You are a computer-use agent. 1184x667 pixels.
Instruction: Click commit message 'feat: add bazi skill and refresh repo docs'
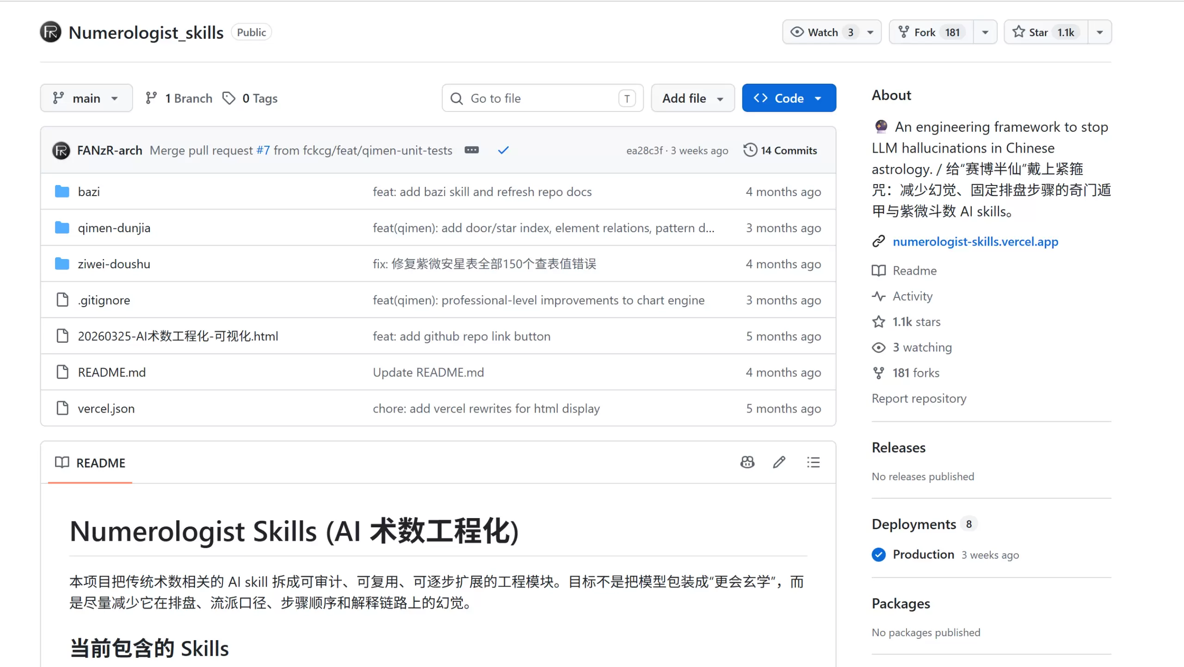482,191
